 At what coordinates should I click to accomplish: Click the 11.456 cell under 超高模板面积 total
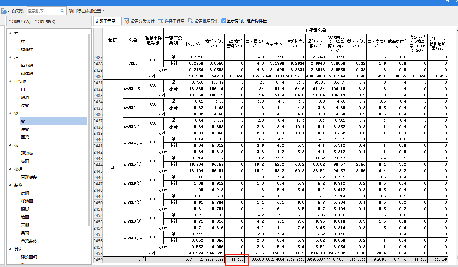(x=234, y=259)
